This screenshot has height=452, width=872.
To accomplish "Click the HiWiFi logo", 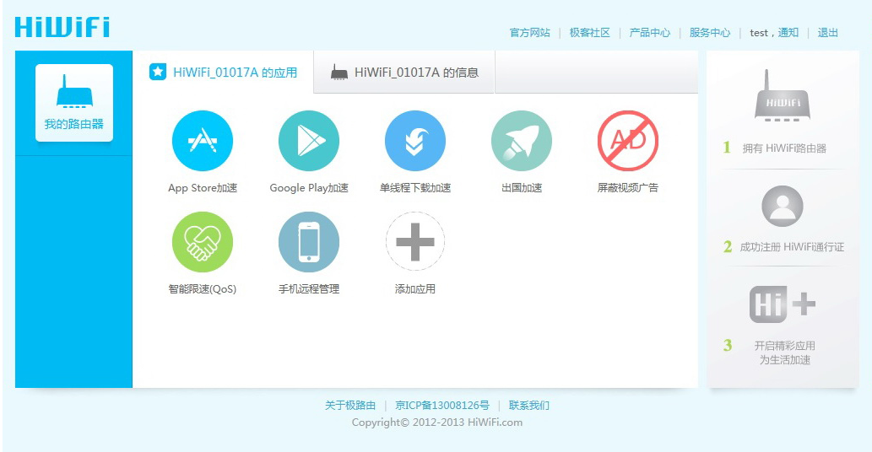I will pyautogui.click(x=62, y=27).
